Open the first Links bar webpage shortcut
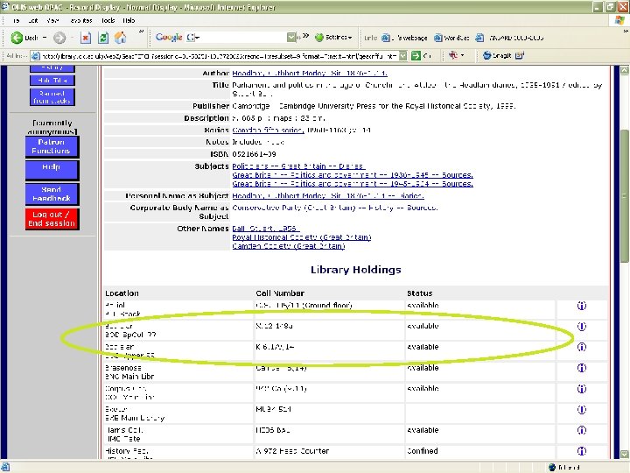 pos(404,38)
